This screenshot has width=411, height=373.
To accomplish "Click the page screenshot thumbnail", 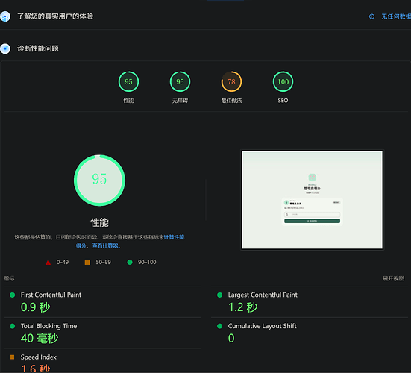I will tap(312, 200).
